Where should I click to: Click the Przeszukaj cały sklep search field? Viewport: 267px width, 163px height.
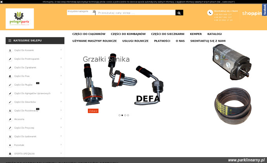[x=135, y=13]
